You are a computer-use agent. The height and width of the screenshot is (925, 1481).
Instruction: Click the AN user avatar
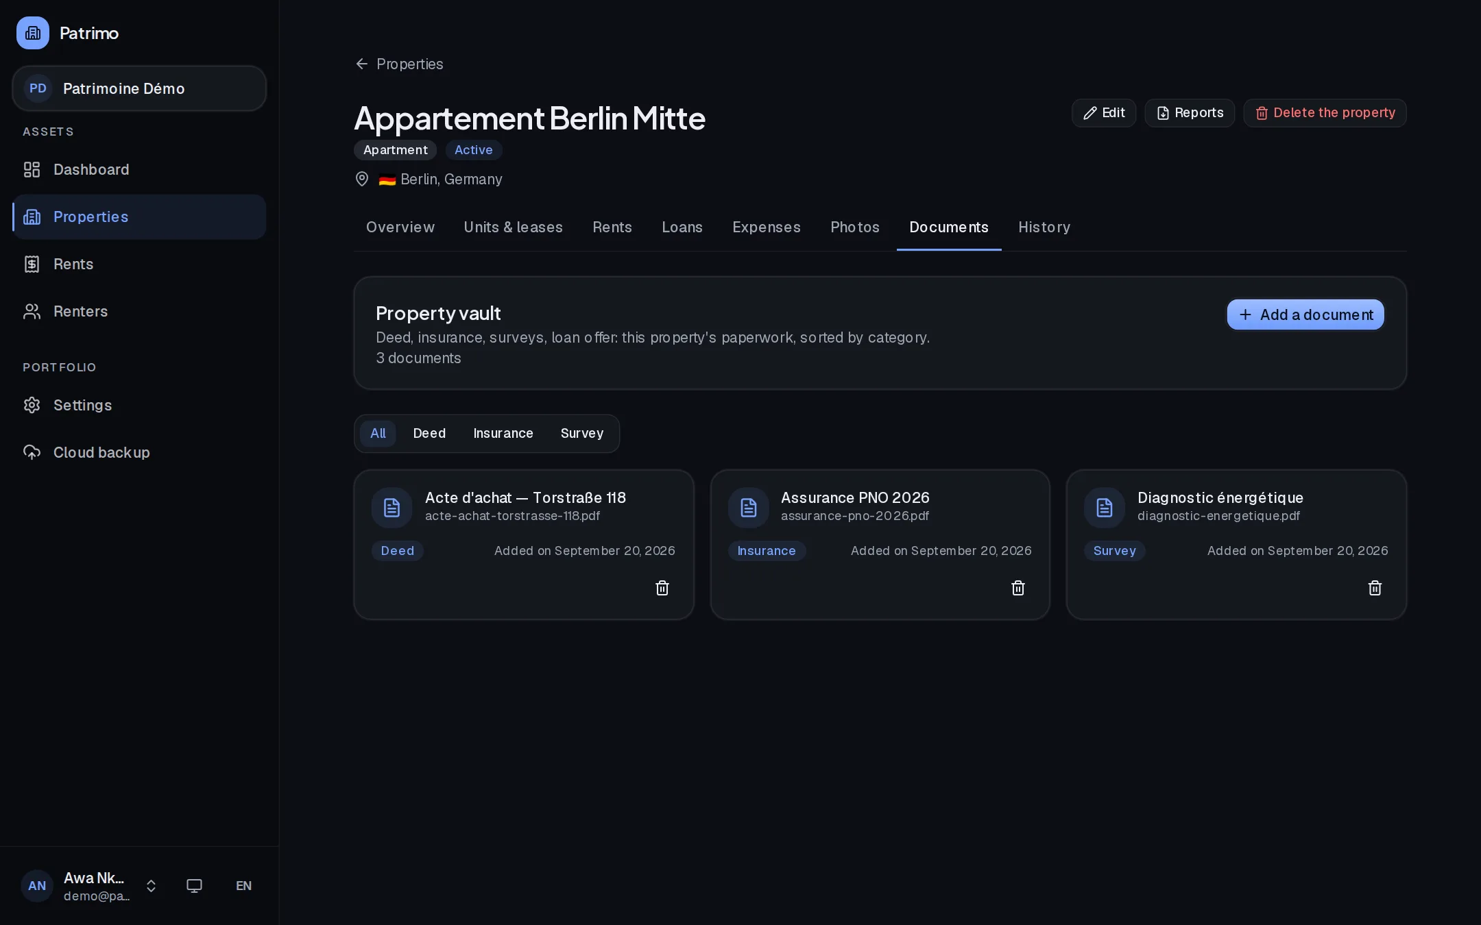coord(37,886)
